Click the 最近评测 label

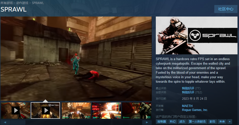[x=161, y=88]
